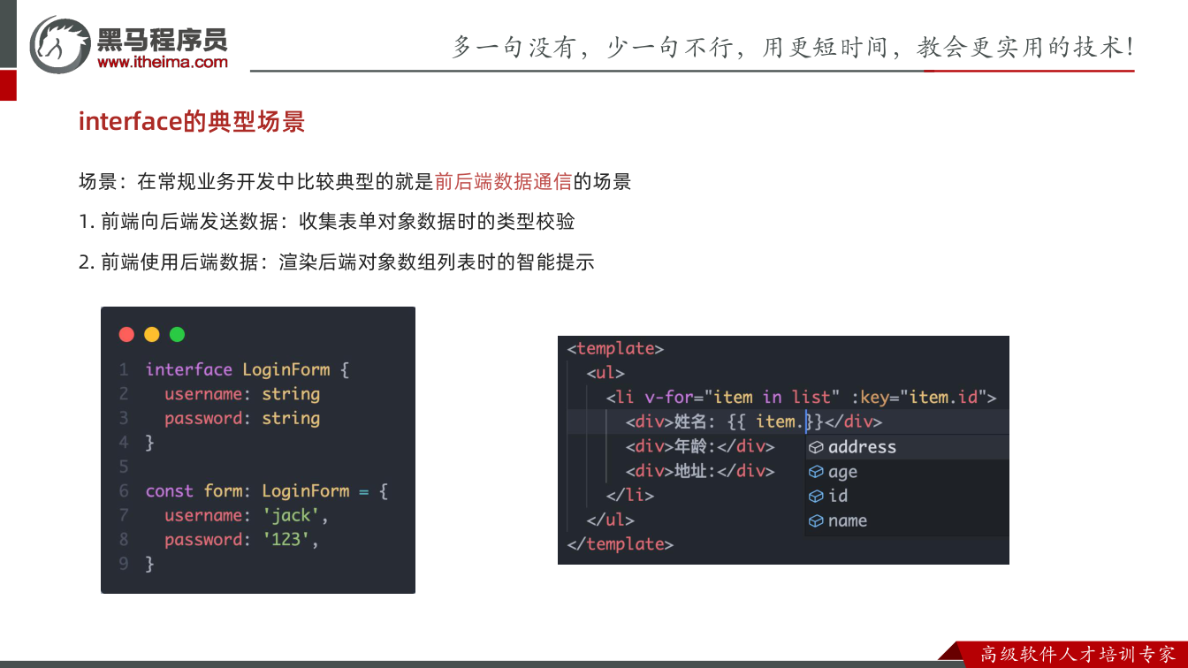Screen dimensions: 1188x668
Task: Click the yellow minimize dot in code window
Action: (152, 334)
